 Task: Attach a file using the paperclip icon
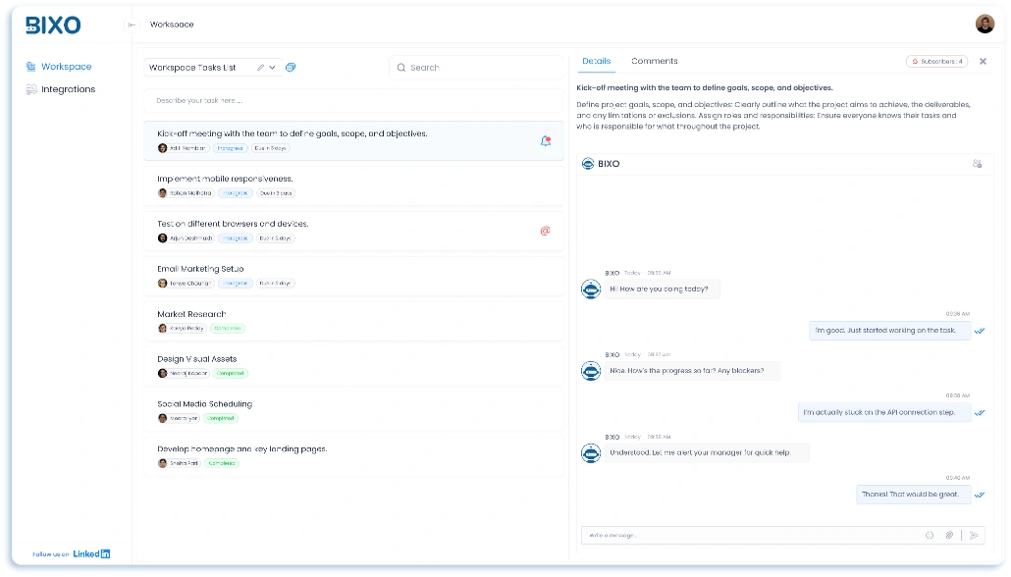(948, 535)
